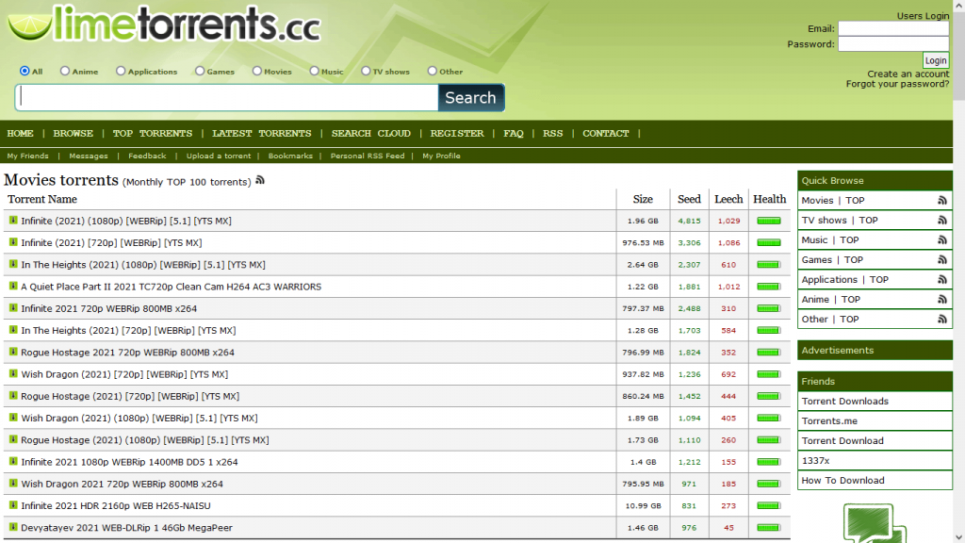Open the Torrents.me friend link
The height and width of the screenshot is (543, 965).
[x=829, y=421]
